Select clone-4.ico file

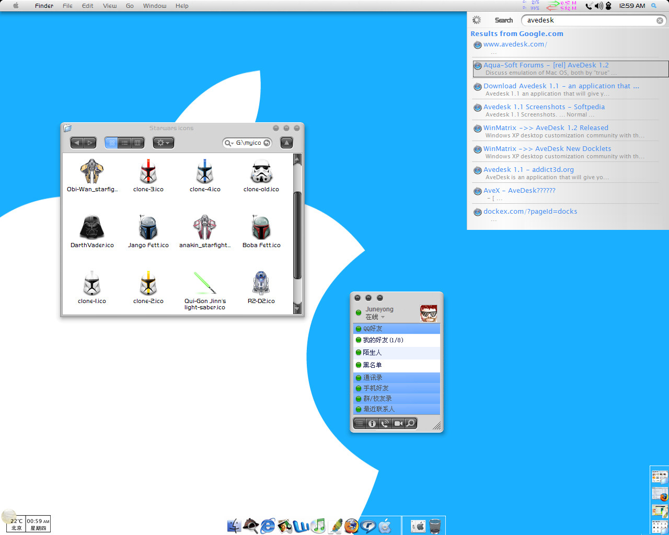pos(205,176)
